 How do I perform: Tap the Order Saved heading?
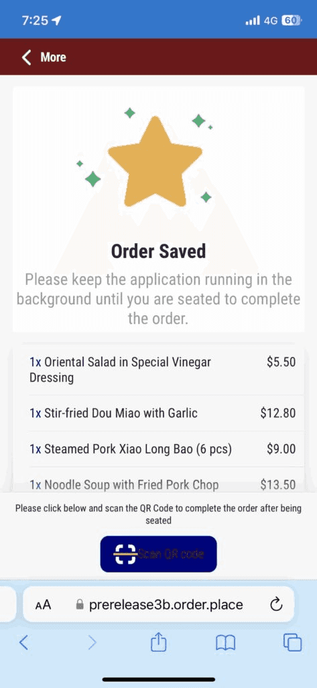pyautogui.click(x=158, y=251)
